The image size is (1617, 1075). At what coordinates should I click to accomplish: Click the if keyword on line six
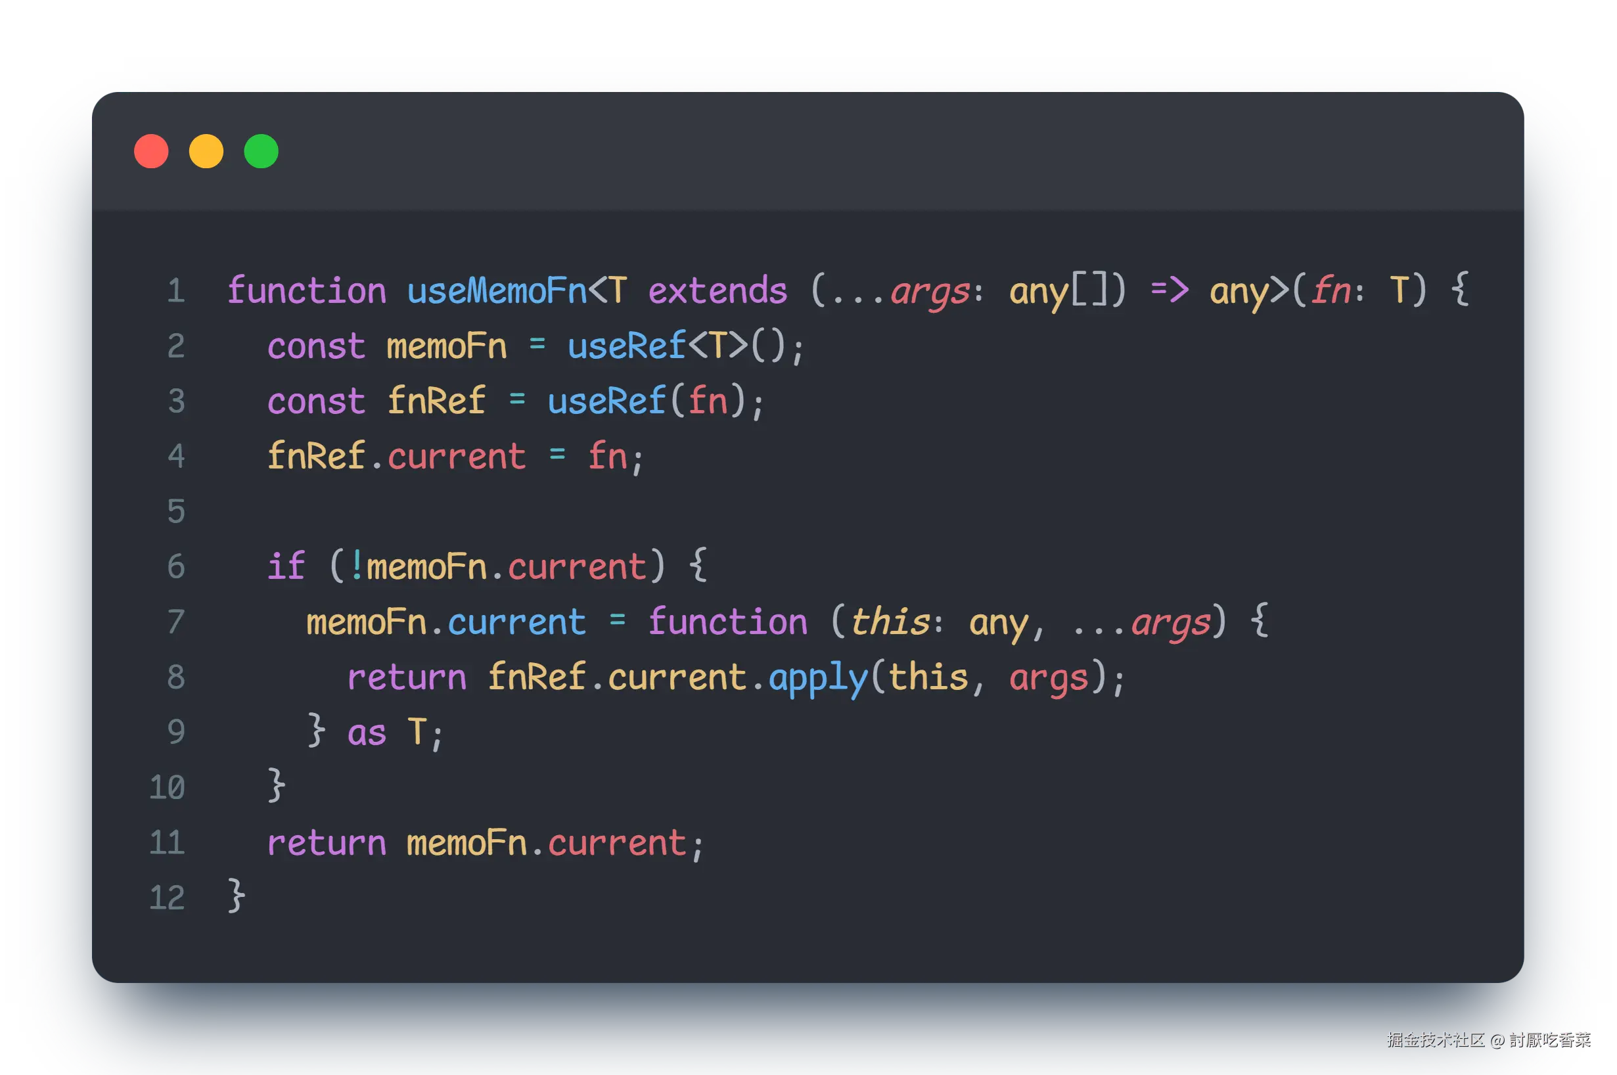[x=285, y=567]
